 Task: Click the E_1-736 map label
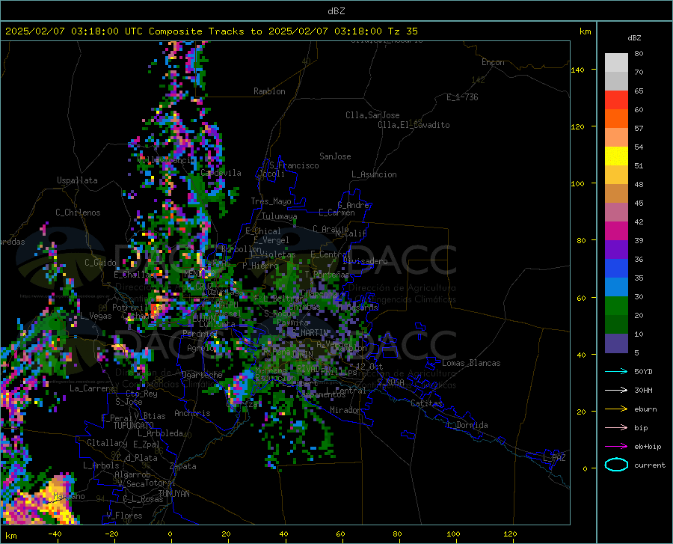[462, 97]
